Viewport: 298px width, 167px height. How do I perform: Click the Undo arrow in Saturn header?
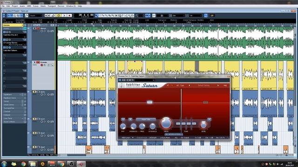[168, 85]
